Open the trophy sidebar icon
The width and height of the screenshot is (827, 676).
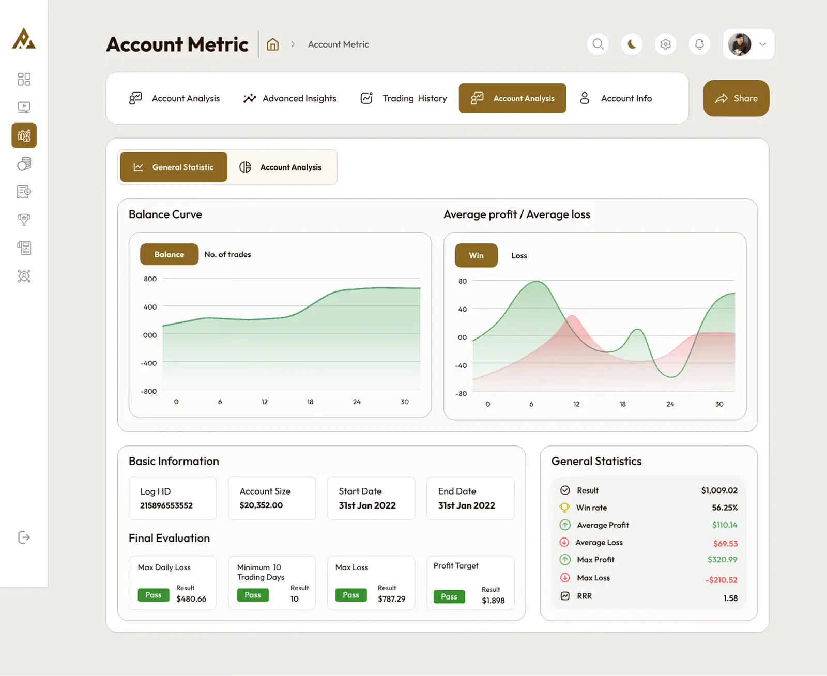click(x=24, y=220)
